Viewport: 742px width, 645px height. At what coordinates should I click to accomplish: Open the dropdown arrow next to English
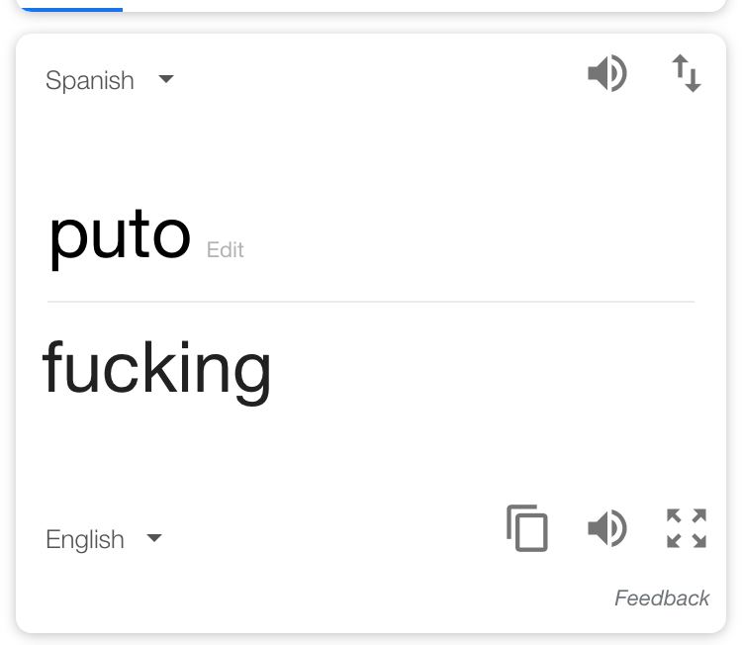point(154,537)
